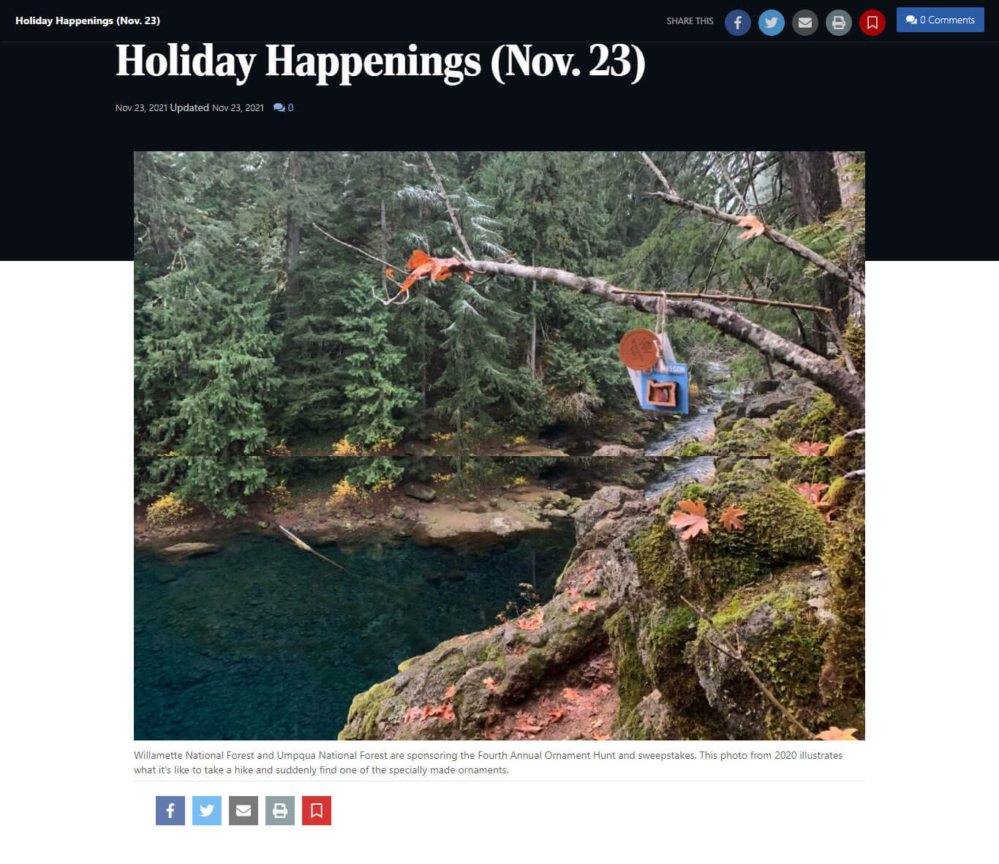
Task: Open the 0 Comments button
Action: 940,20
